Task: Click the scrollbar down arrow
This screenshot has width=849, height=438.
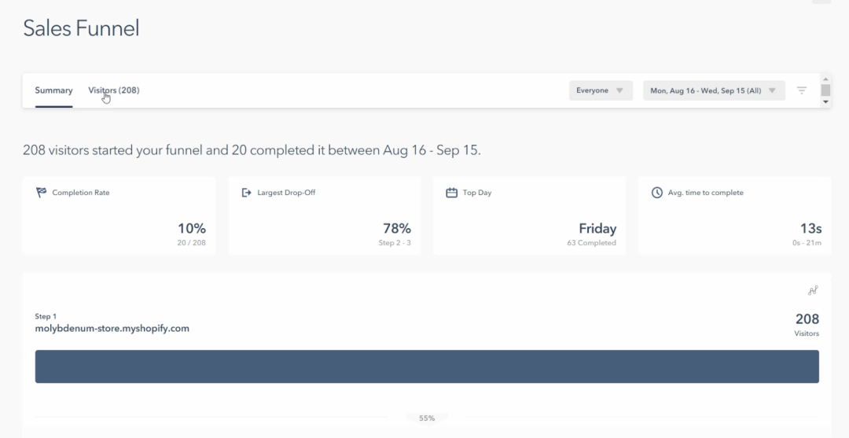Action: tap(825, 102)
